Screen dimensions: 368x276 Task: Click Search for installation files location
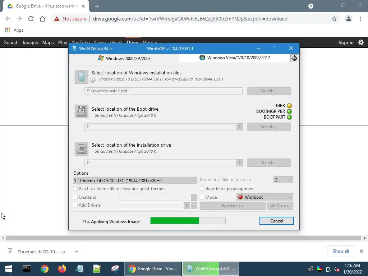click(x=269, y=91)
